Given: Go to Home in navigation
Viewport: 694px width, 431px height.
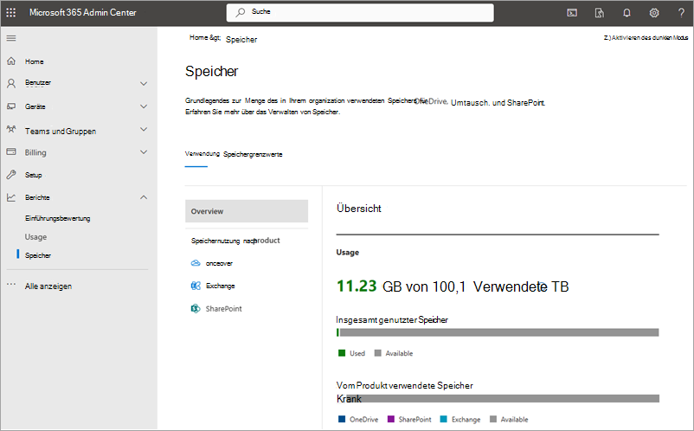Looking at the screenshot, I should pos(34,61).
